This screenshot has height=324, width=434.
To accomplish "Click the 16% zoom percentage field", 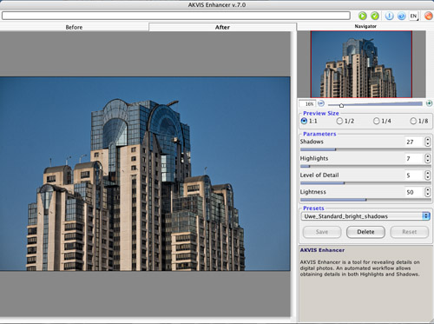I will 308,103.
